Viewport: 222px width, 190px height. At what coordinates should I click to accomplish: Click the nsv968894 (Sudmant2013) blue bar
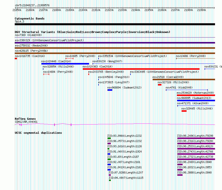110,90
